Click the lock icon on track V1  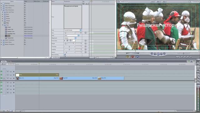tap(11, 78)
